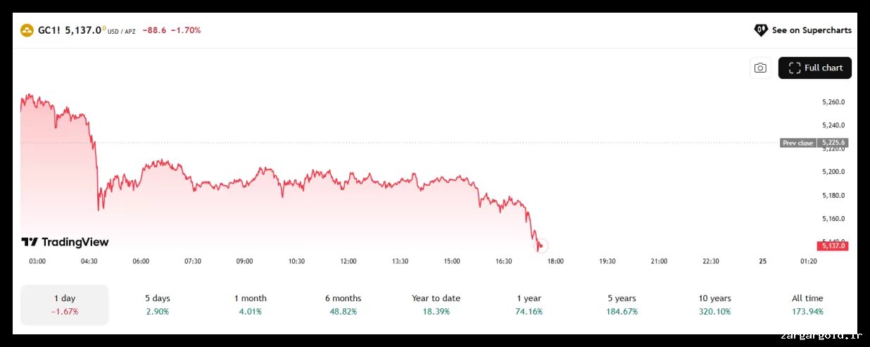Select the 1 day range tab
This screenshot has height=347, width=870.
65,305
